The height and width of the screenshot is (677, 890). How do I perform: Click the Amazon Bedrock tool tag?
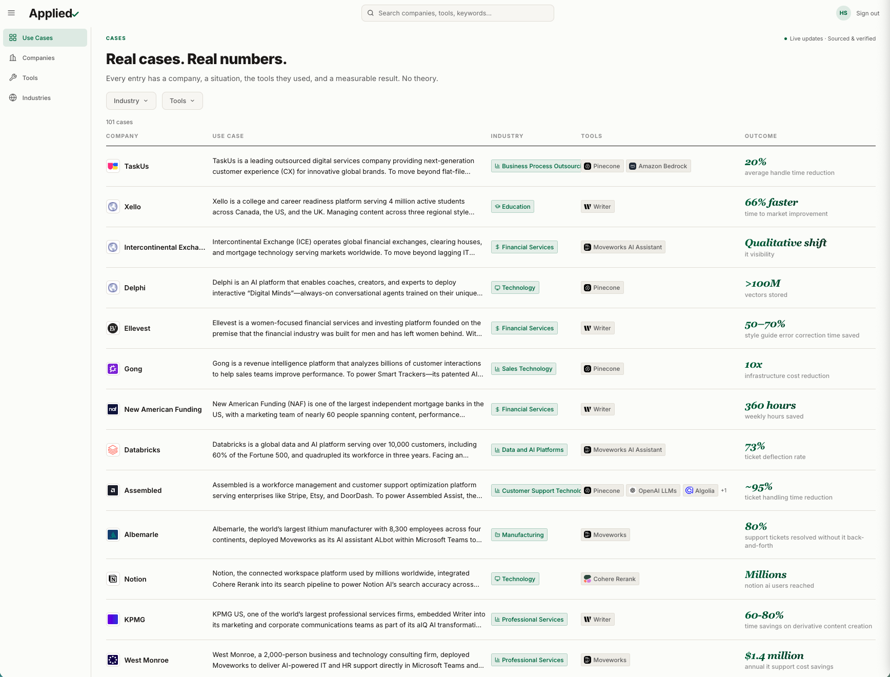658,166
